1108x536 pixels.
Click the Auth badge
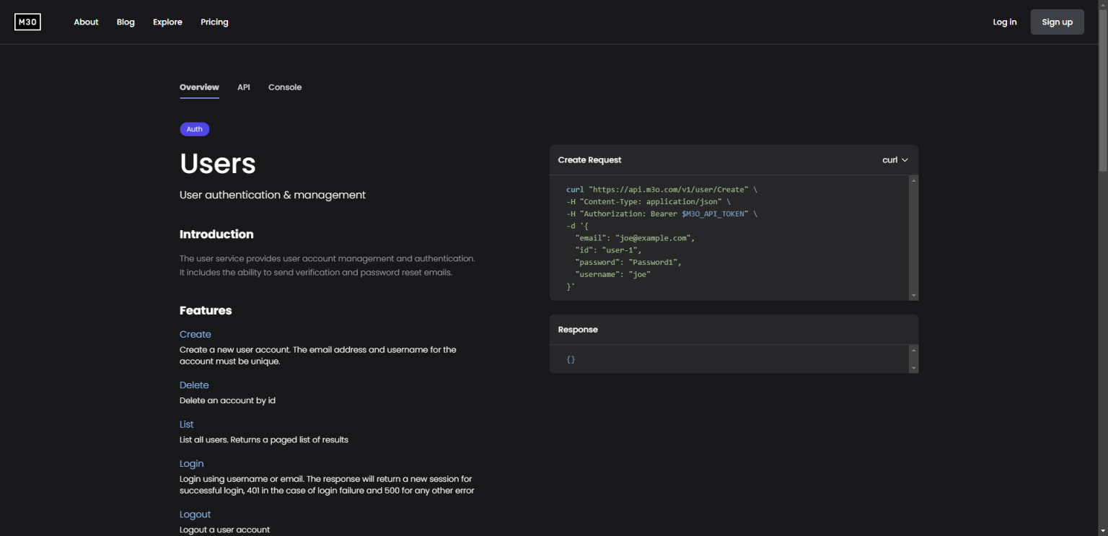(194, 128)
